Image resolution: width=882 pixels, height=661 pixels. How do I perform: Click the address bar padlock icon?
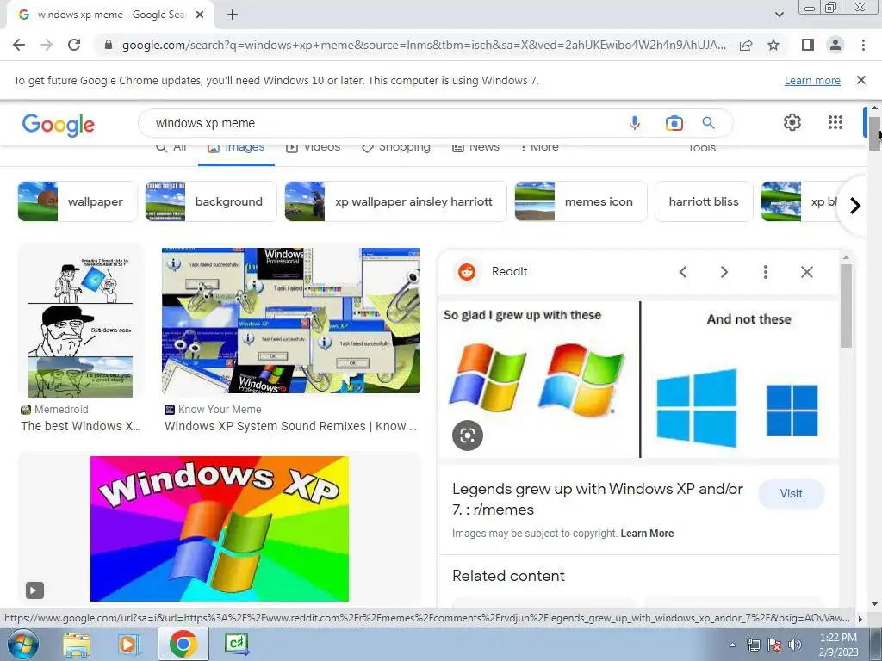(109, 45)
